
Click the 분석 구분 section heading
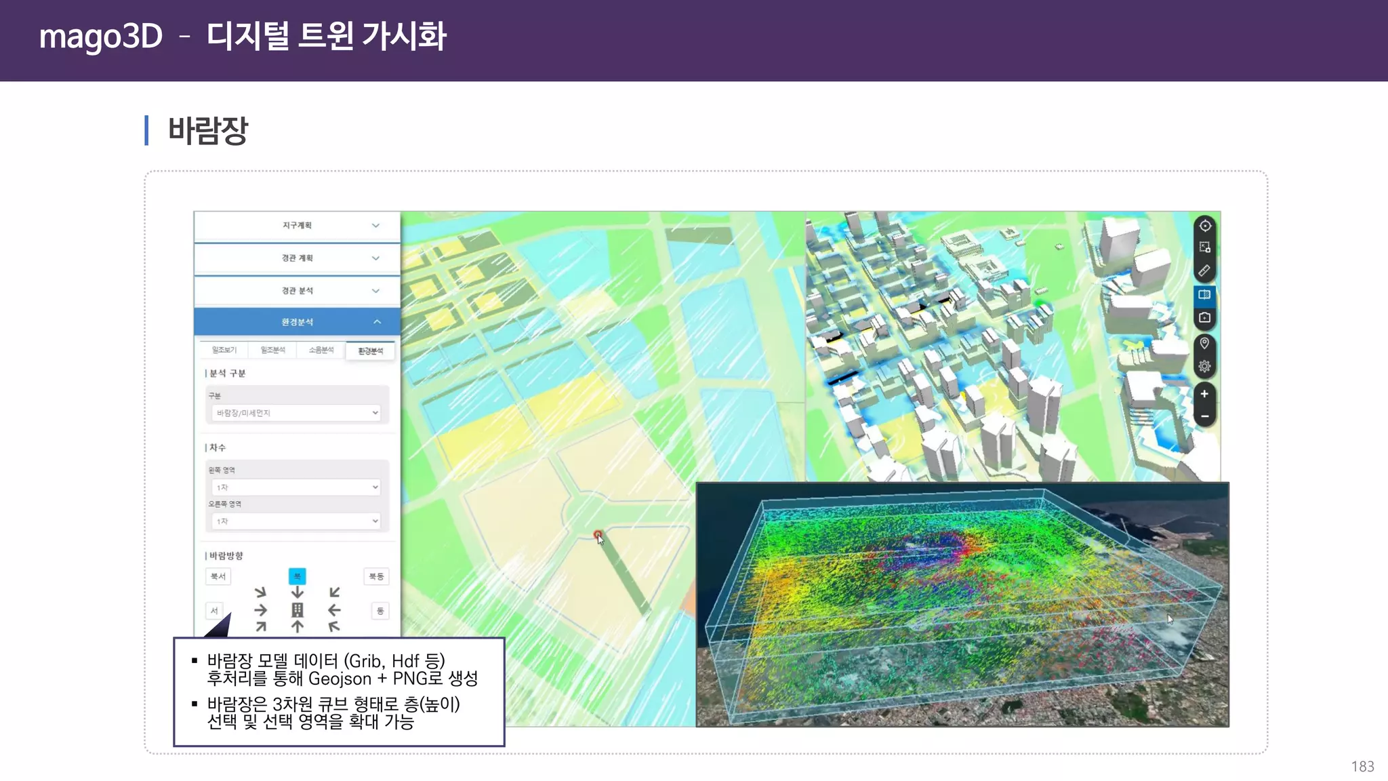point(228,374)
